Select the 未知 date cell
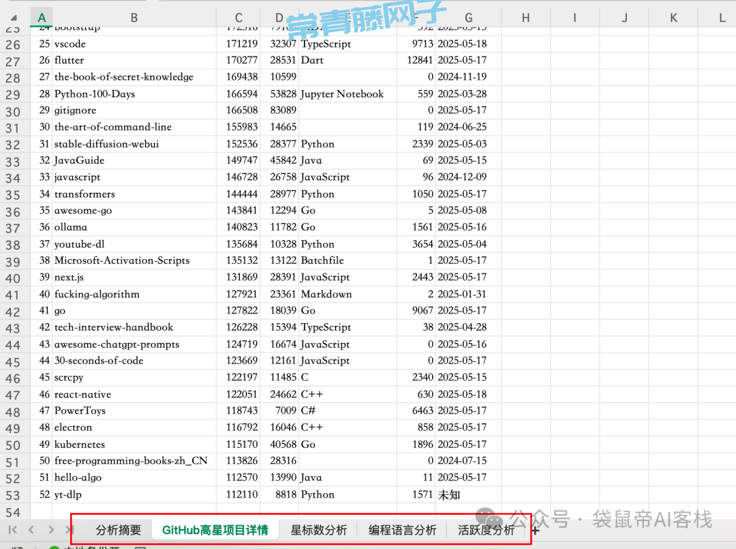Viewport: 736px width, 549px height. [468, 494]
